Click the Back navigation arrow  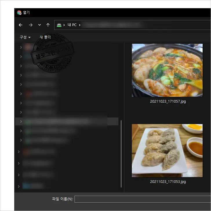point(21,25)
